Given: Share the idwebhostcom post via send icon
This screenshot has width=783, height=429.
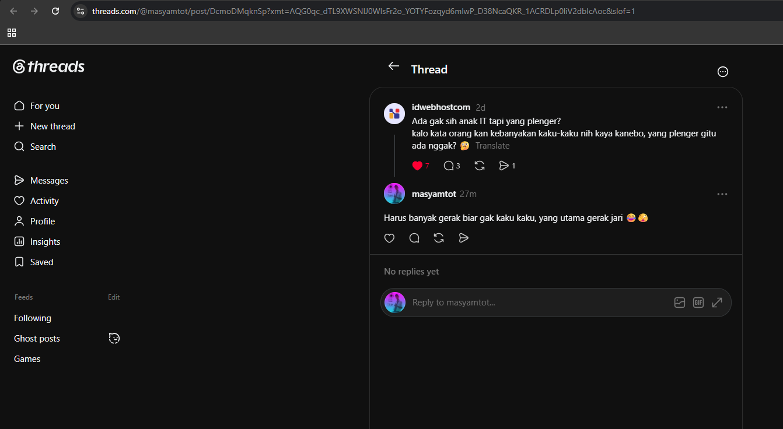Looking at the screenshot, I should point(504,166).
